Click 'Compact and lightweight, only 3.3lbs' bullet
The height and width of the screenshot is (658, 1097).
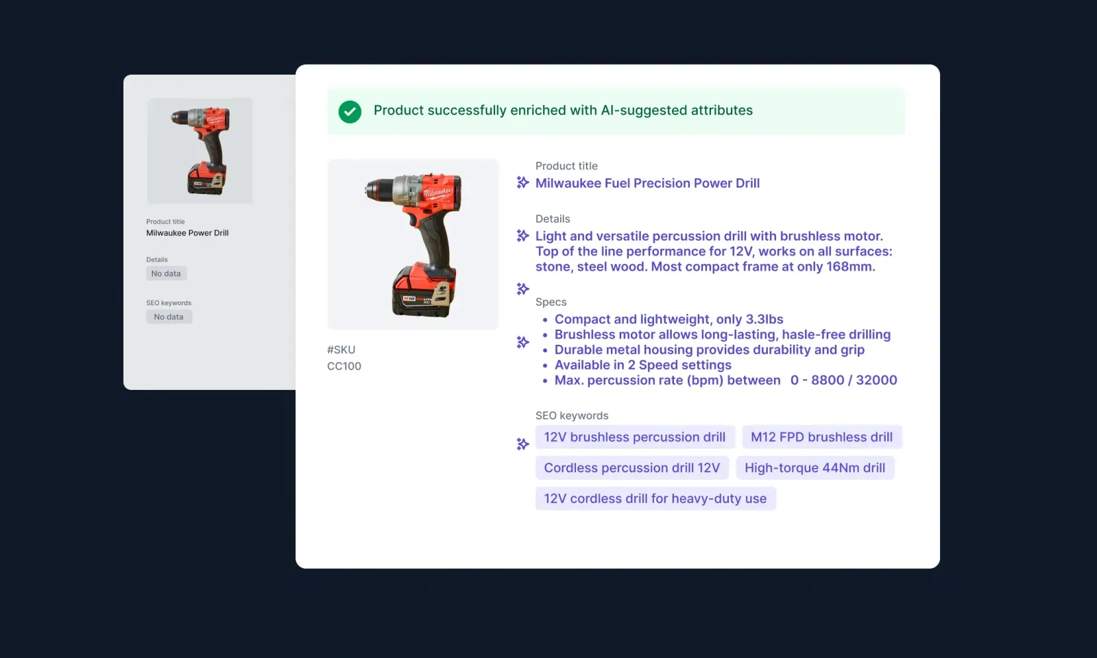coord(668,319)
